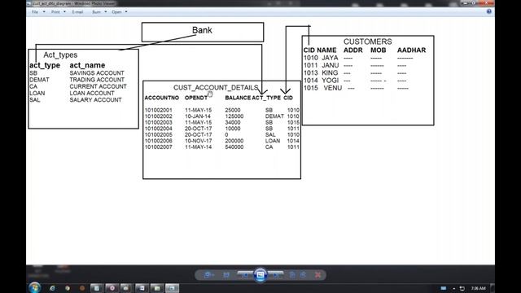This screenshot has height=293, width=521.
Task: Go to the next picture
Action: coord(276,275)
